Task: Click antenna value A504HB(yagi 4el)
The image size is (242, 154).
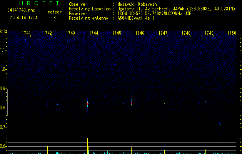Action: click(136, 18)
